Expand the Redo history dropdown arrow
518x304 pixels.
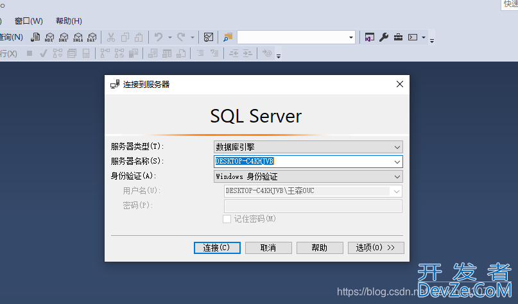192,37
